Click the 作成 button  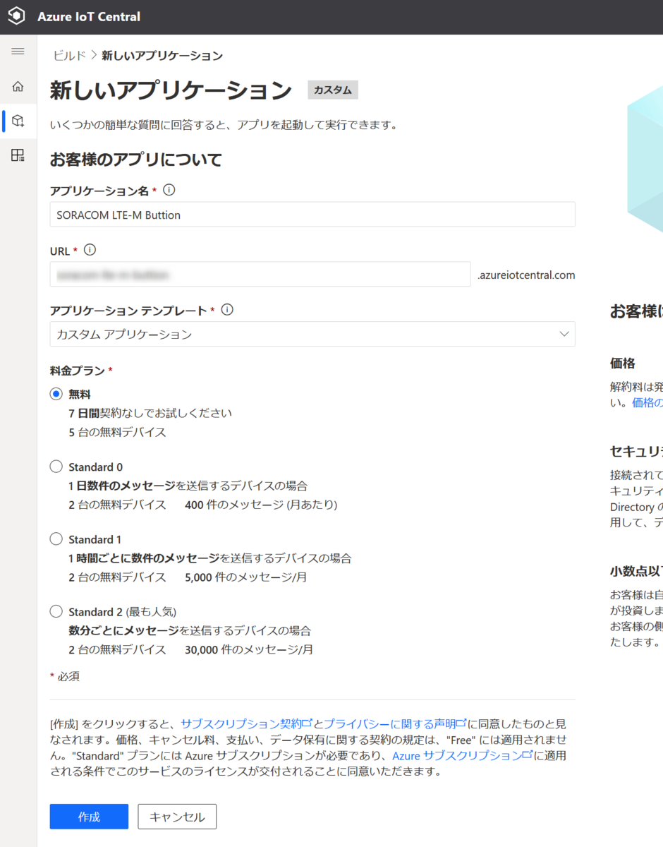pyautogui.click(x=89, y=817)
